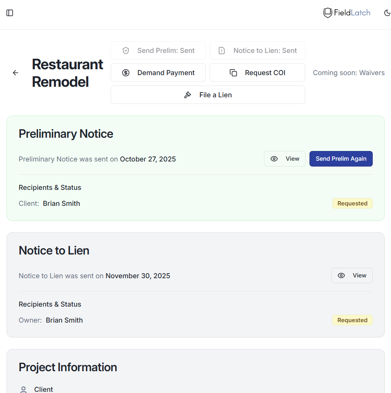Click the dollar icon on Demand Payment
This screenshot has width=391, height=393.
[126, 73]
